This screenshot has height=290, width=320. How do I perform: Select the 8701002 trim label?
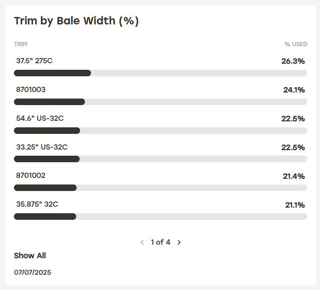tap(31, 176)
